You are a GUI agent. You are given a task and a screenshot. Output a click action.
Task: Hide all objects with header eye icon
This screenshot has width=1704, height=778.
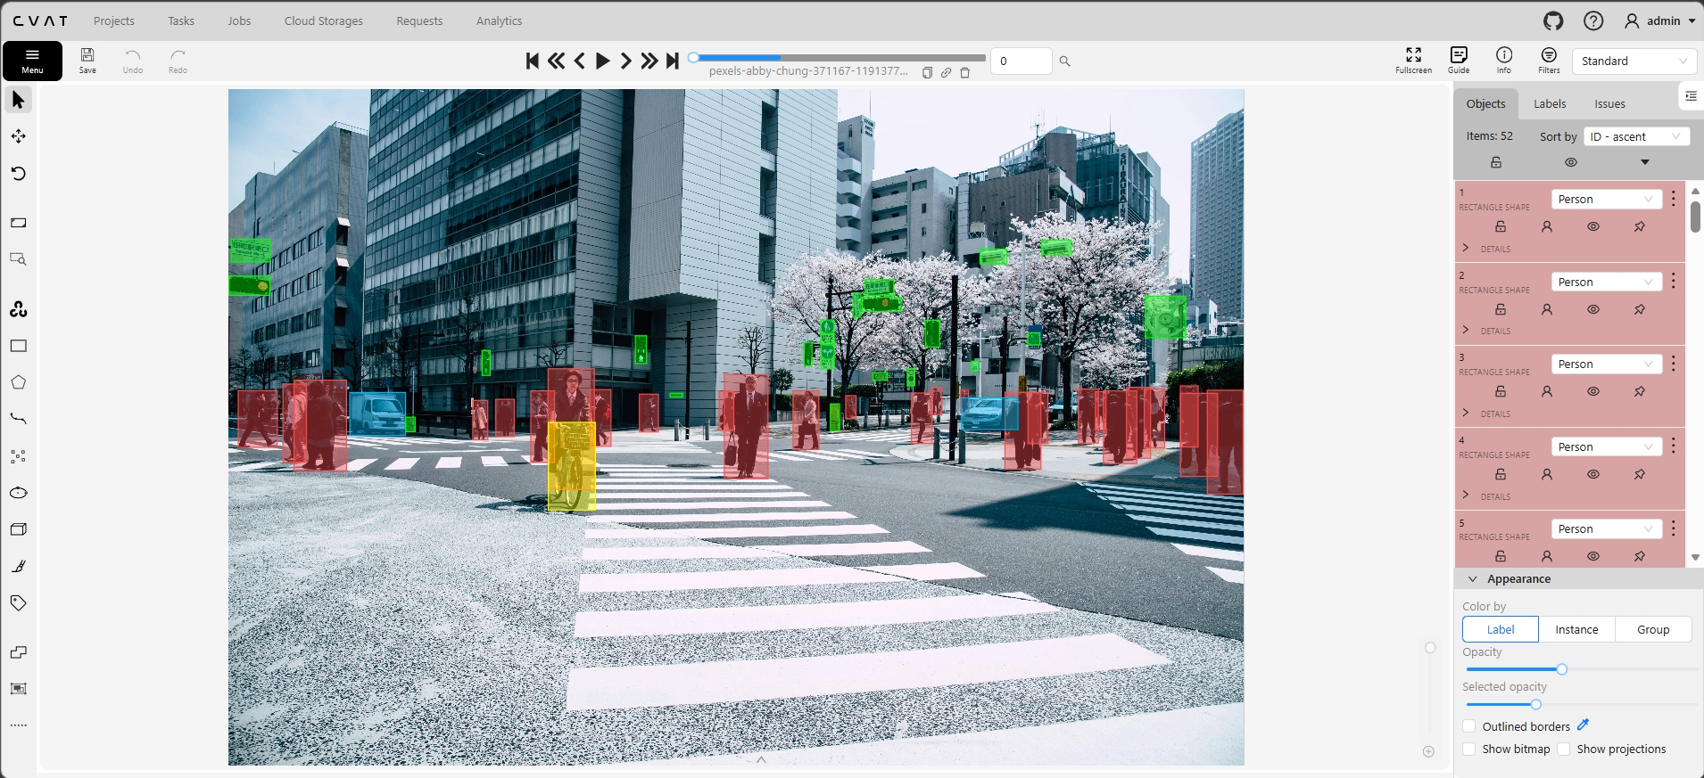click(x=1571, y=162)
